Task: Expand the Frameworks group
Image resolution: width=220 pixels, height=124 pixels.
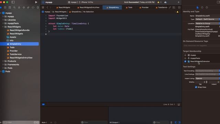Action: click(x=3, y=64)
